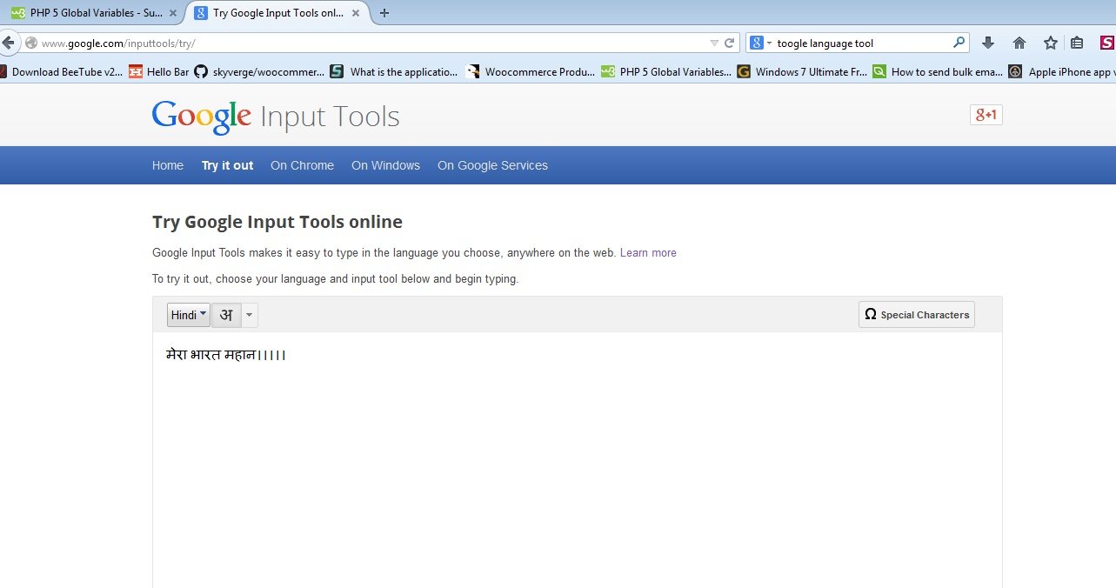Screen dimensions: 1116x588
Task: Select the Try Google Input Tools tab
Action: point(276,13)
